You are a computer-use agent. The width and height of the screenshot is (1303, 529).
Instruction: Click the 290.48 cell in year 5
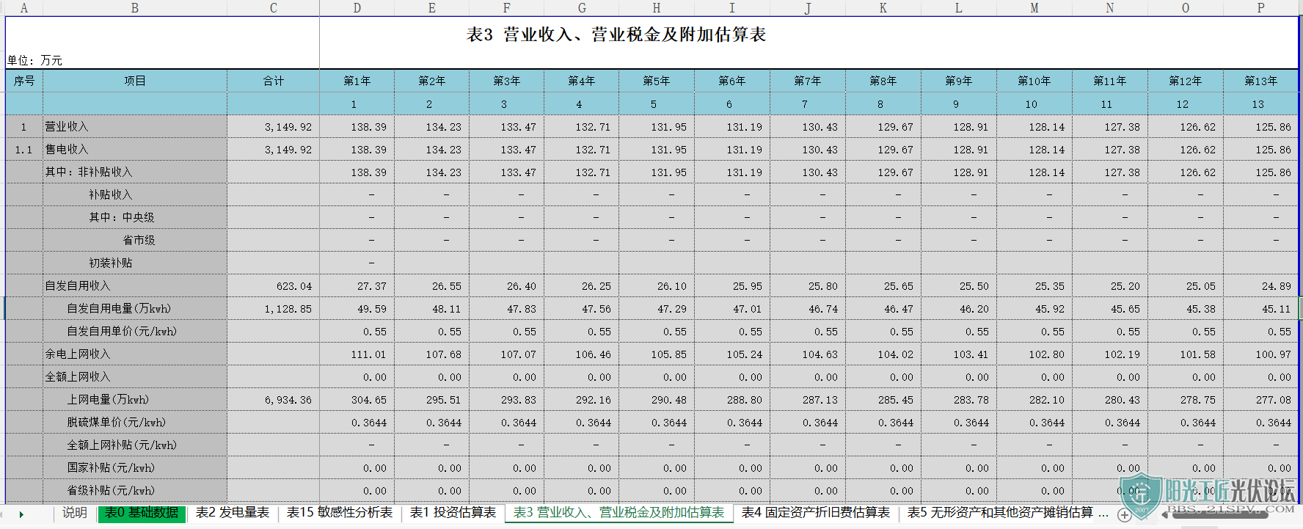(x=657, y=400)
